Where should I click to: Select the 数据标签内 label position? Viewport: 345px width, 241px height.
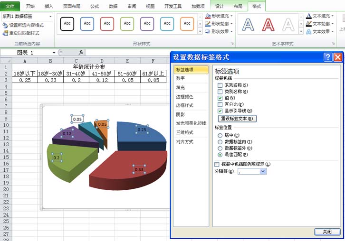click(x=220, y=142)
